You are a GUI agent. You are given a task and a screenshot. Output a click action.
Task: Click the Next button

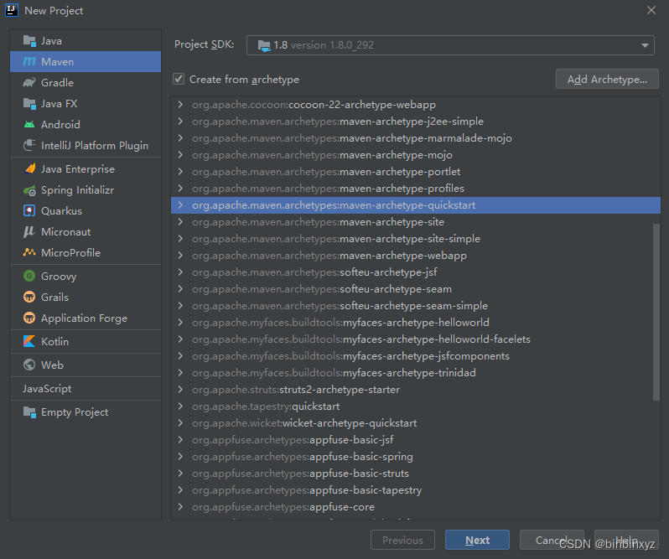(477, 540)
